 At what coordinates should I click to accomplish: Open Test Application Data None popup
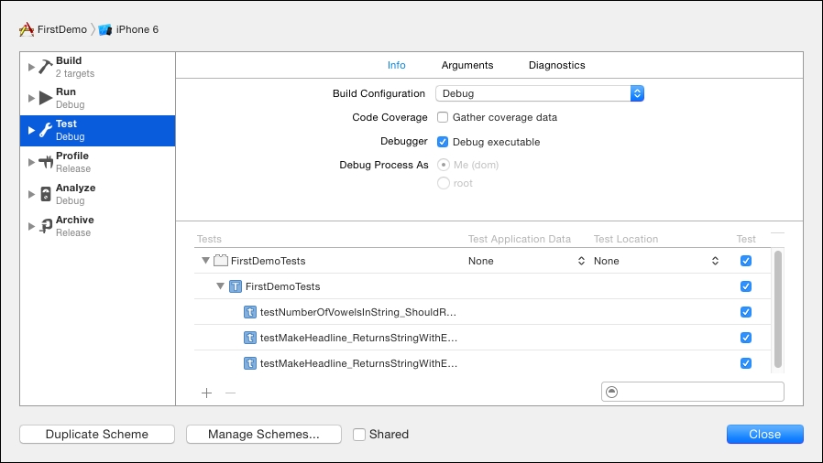point(526,261)
